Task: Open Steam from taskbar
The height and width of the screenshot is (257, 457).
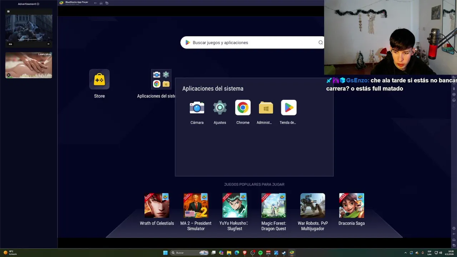Action: click(x=284, y=253)
